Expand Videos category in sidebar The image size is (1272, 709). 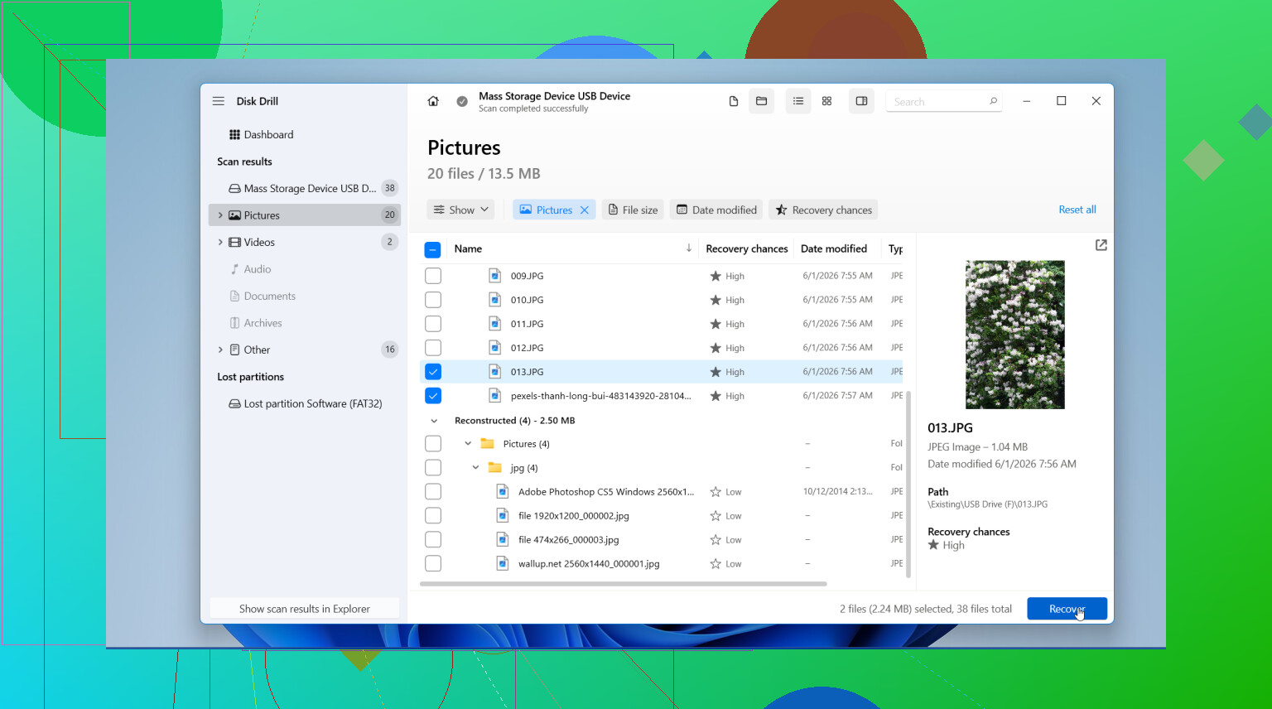(x=220, y=243)
